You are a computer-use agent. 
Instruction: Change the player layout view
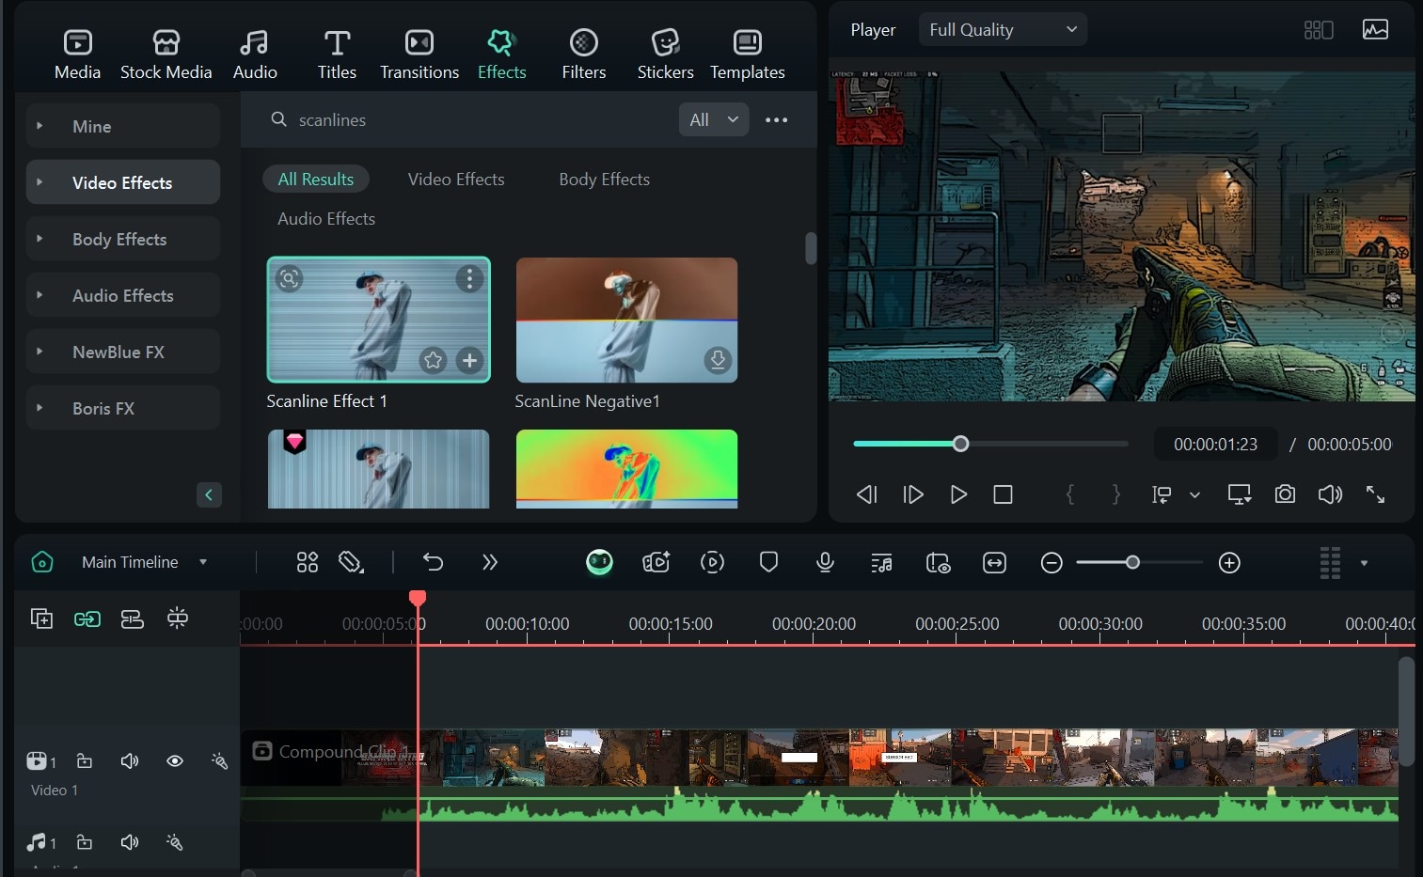pyautogui.click(x=1319, y=30)
